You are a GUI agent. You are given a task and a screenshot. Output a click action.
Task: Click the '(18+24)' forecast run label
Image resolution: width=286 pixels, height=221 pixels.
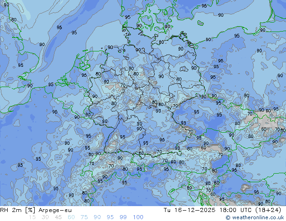(268, 210)
